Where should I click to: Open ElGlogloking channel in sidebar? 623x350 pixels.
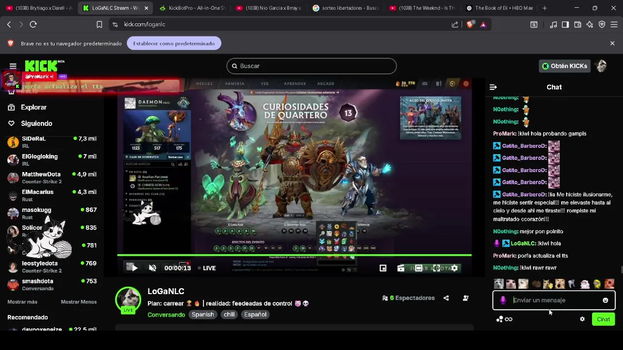click(x=52, y=160)
